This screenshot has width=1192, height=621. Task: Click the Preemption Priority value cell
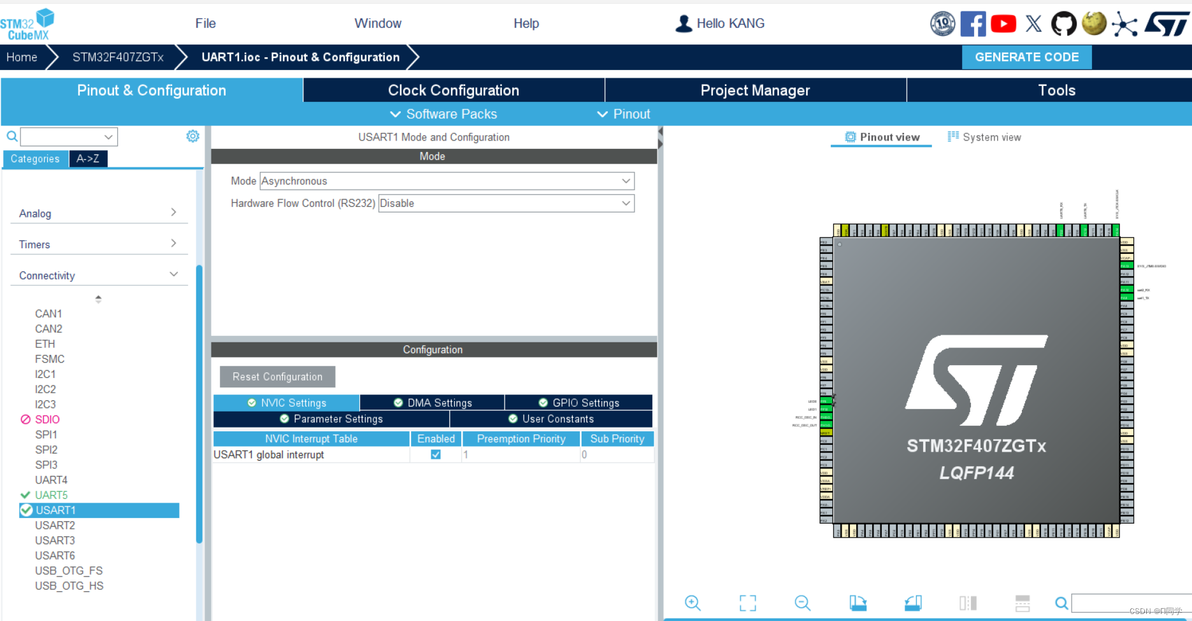click(521, 454)
